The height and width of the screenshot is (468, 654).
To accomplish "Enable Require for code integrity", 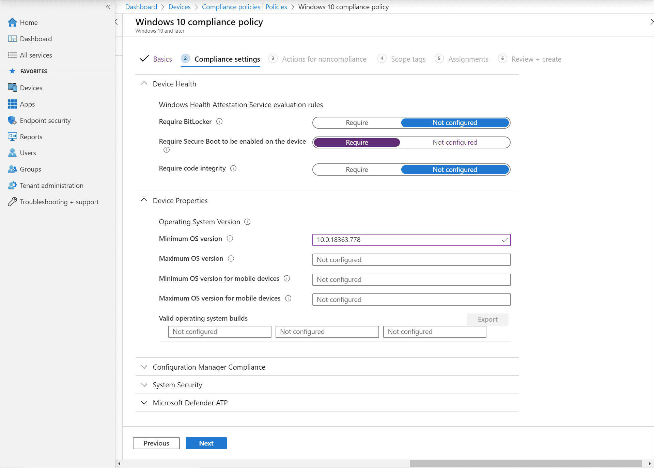I will point(357,169).
